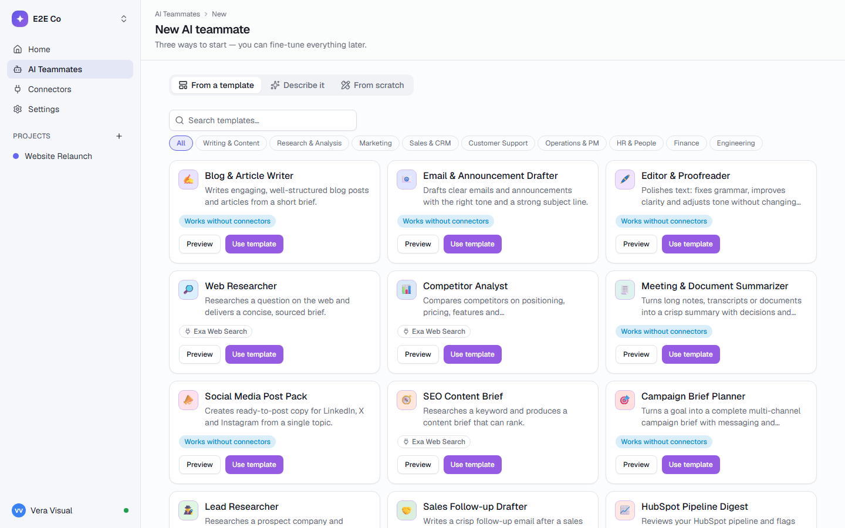Click the Search templates input field
Image resolution: width=845 pixels, height=528 pixels.
click(x=263, y=120)
